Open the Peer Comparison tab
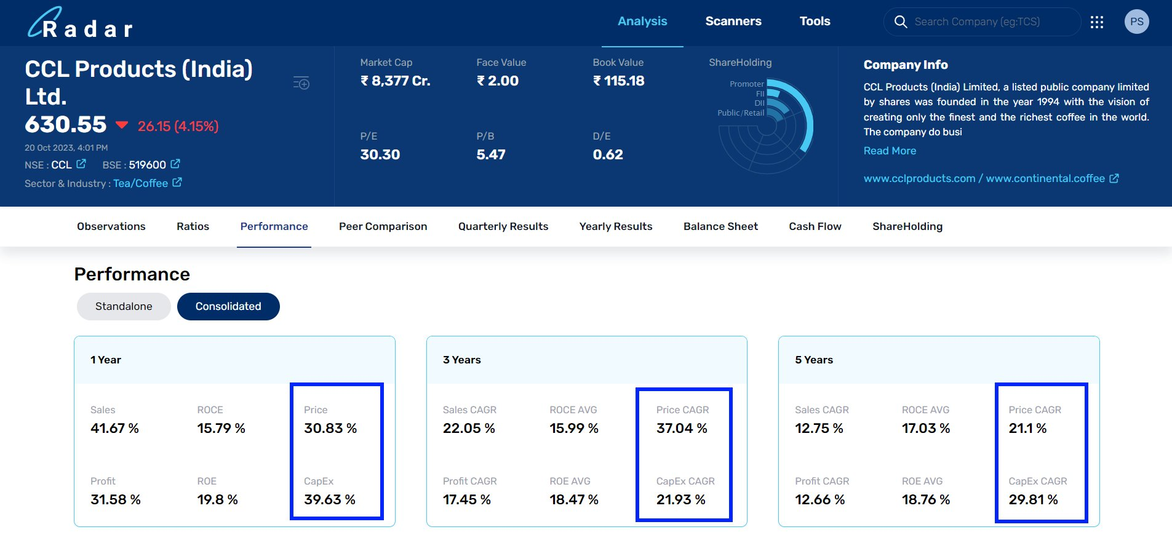This screenshot has width=1172, height=535. [x=383, y=226]
